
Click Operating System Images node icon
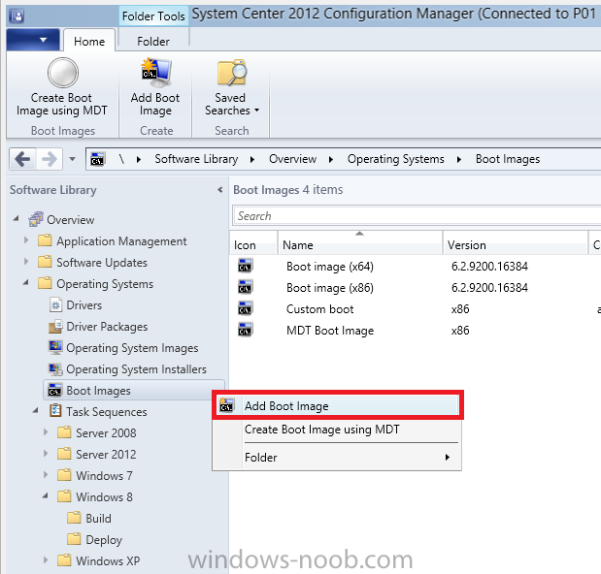[55, 347]
